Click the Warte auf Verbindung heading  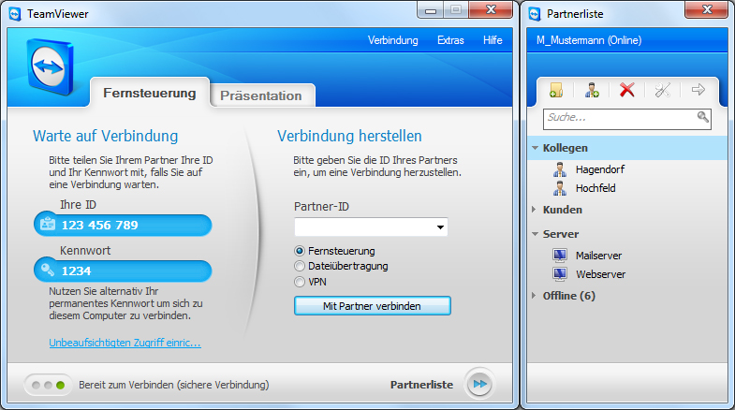pyautogui.click(x=106, y=136)
